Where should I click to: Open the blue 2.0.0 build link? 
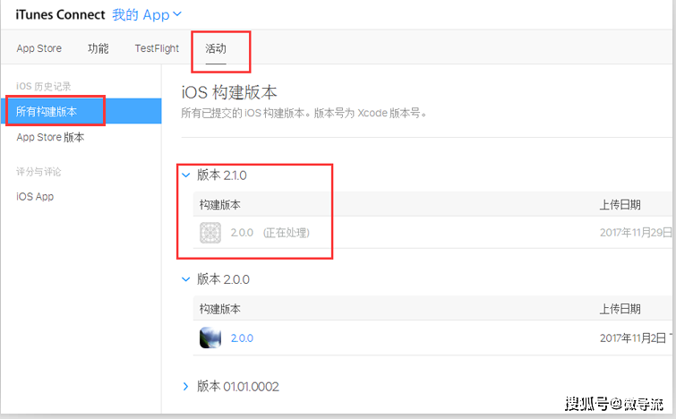point(242,338)
